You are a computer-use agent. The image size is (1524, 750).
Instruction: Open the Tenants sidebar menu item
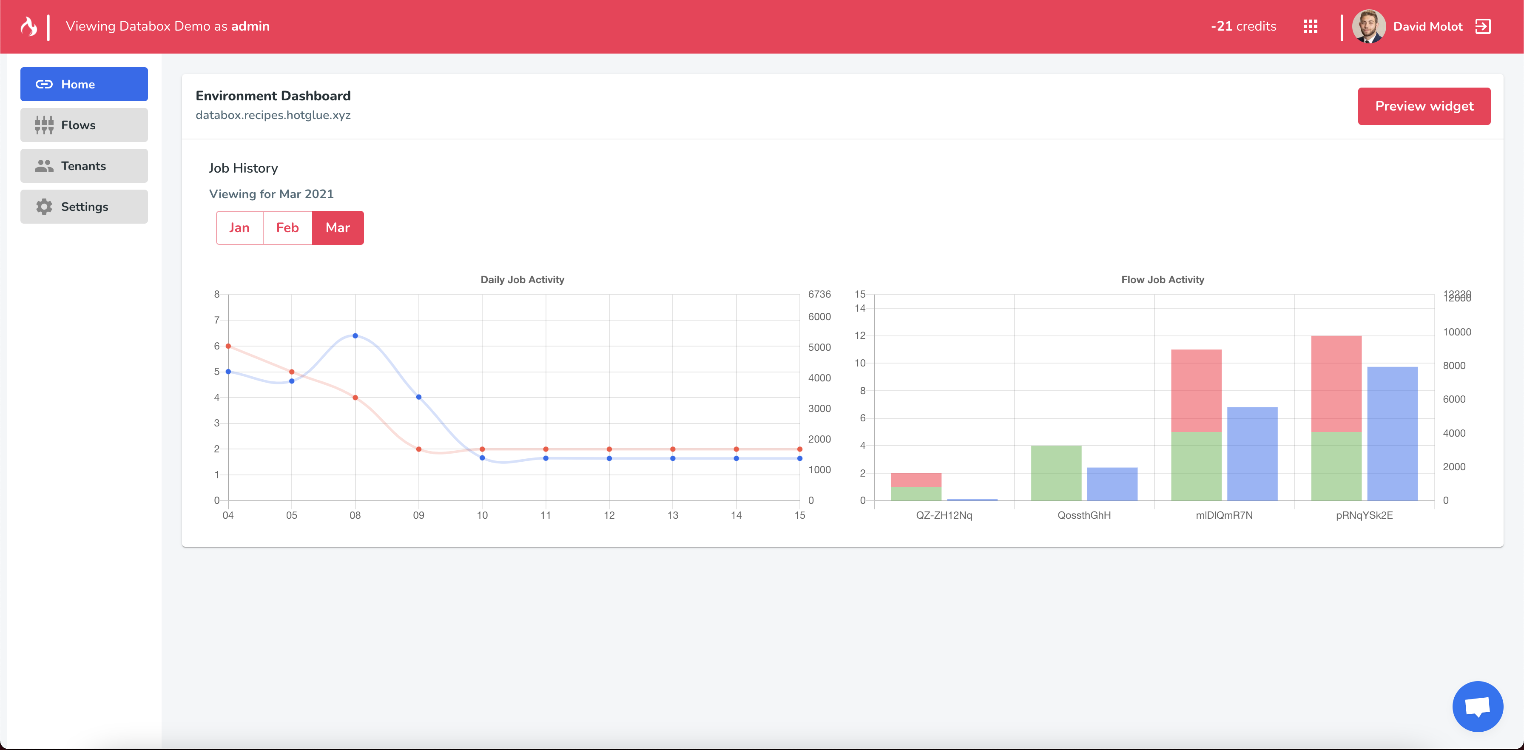coord(83,166)
